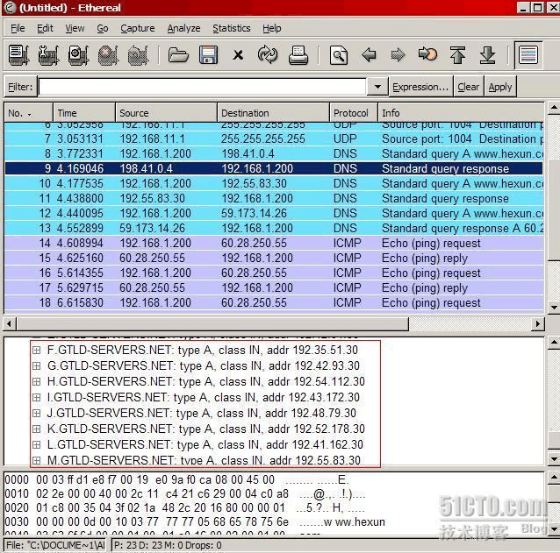Click the Open capture file folder icon
Screen dimensions: 560x553
click(x=179, y=55)
